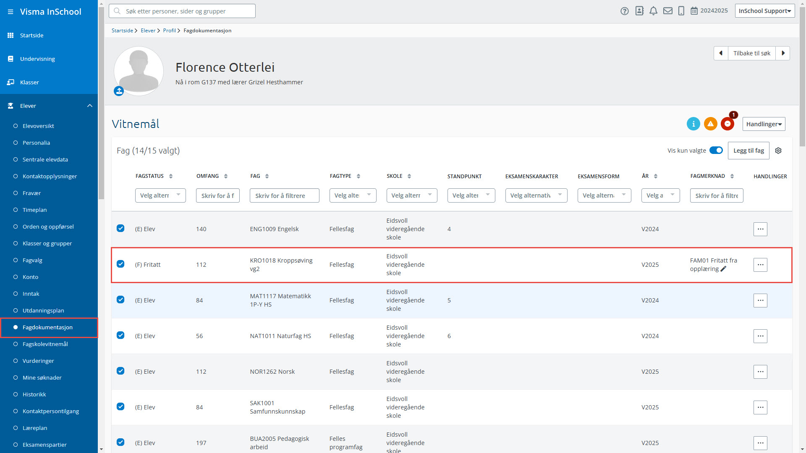Open the Handlinger dropdown menu
The height and width of the screenshot is (453, 806).
[x=764, y=124]
